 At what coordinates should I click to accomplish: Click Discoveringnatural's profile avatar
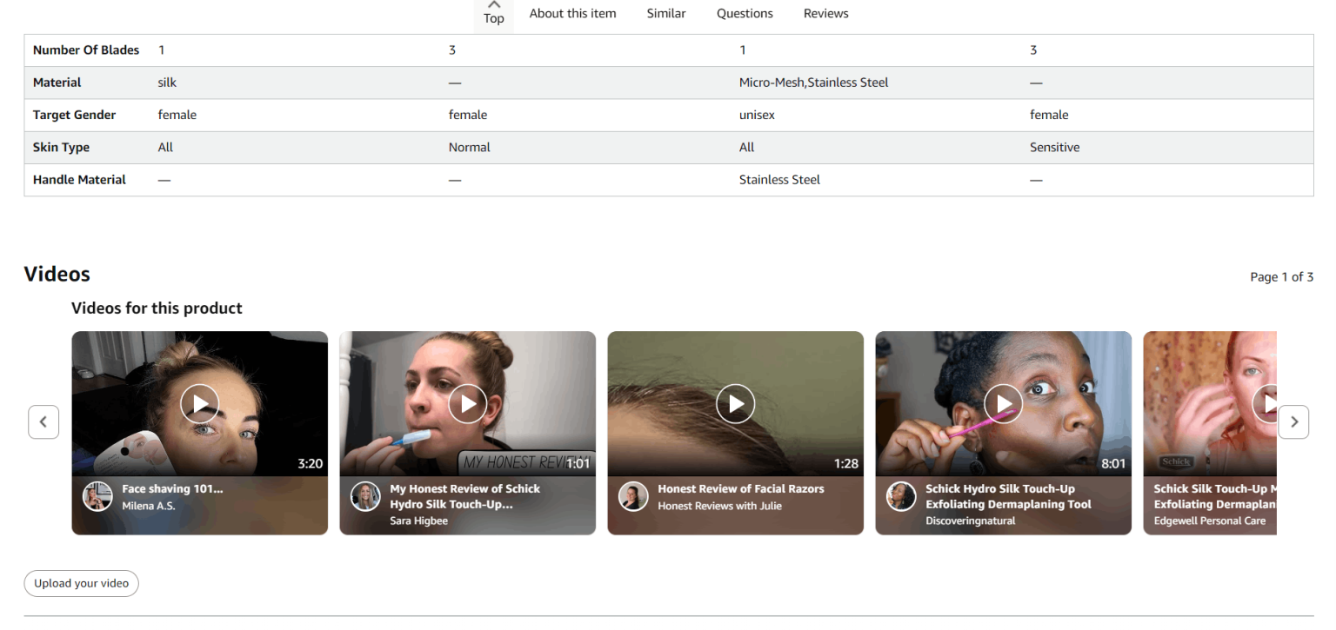tap(901, 497)
